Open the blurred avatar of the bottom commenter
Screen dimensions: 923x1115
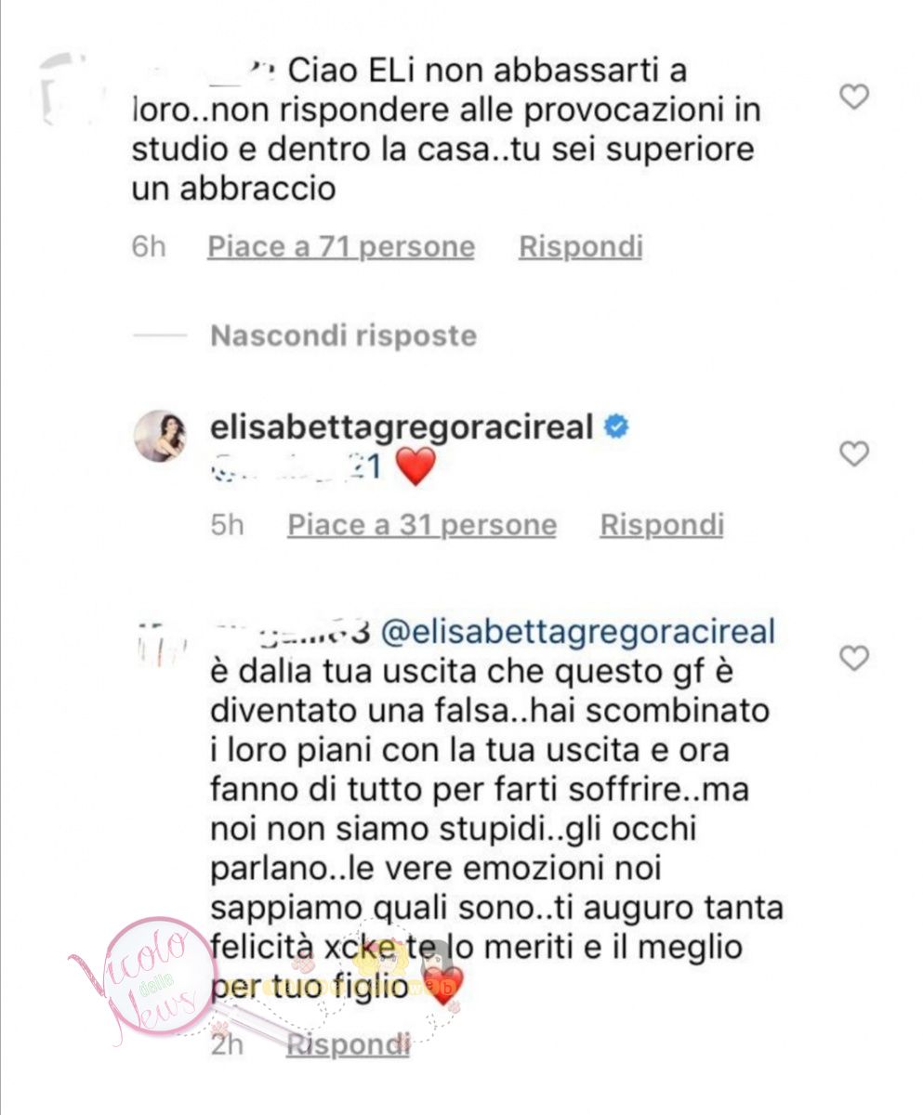tap(160, 643)
